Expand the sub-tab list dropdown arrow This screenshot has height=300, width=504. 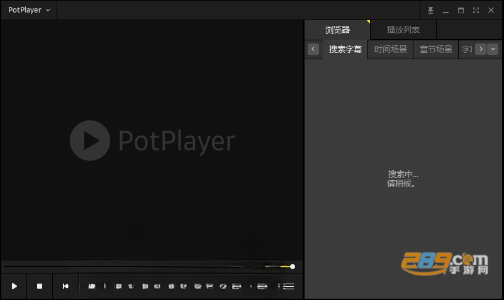pos(493,49)
